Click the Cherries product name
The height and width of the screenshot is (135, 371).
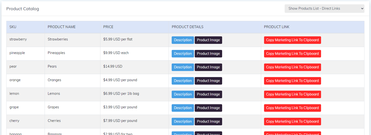pyautogui.click(x=54, y=121)
